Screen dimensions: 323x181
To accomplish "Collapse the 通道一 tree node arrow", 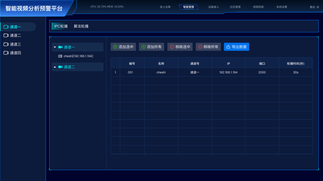I will pos(55,47).
